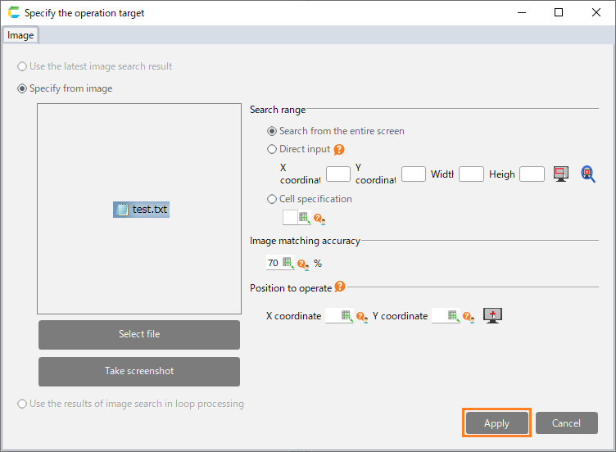Open help next to Direct input
Screen dimensions: 616x452
coord(339,150)
